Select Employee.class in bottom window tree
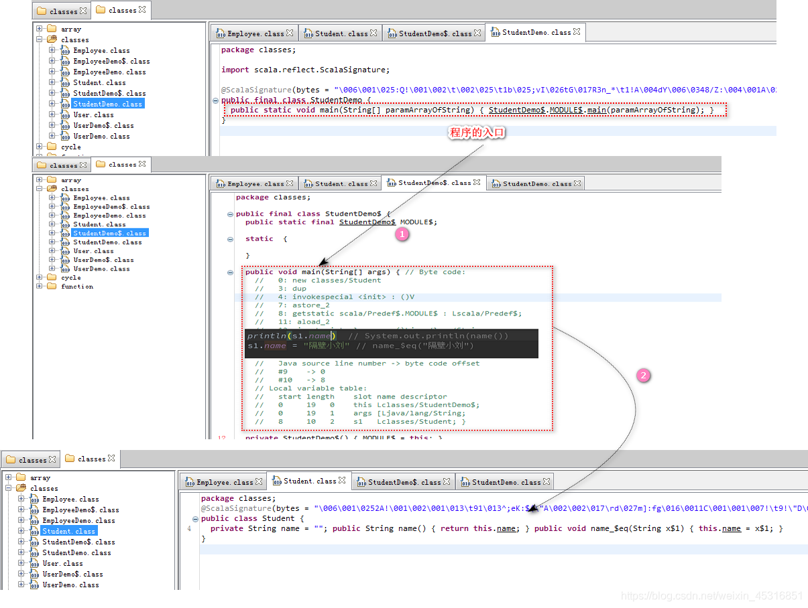Screen dimensions: 808x608 70,499
